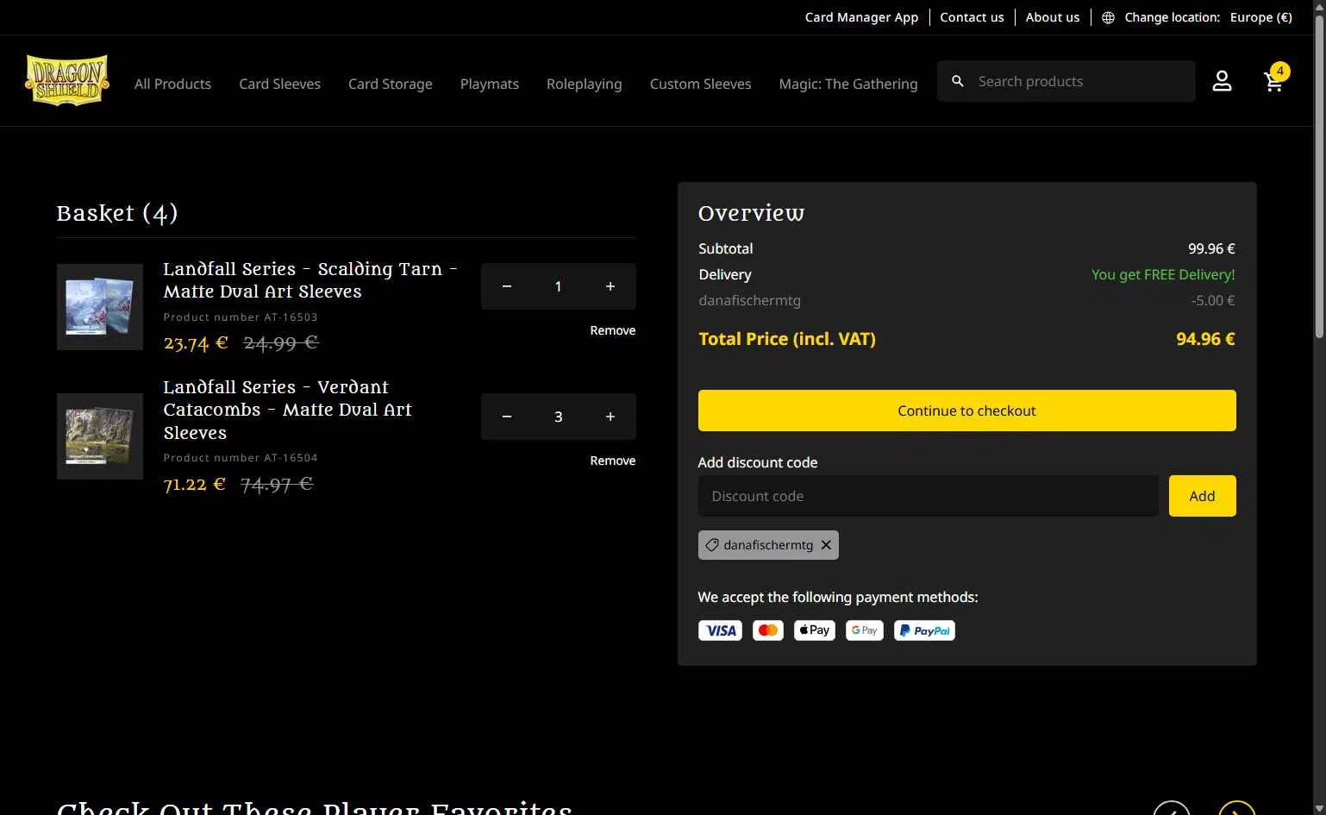Click the tag icon on danafischermtg chip
Viewport: 1326px width, 815px height.
tap(712, 545)
